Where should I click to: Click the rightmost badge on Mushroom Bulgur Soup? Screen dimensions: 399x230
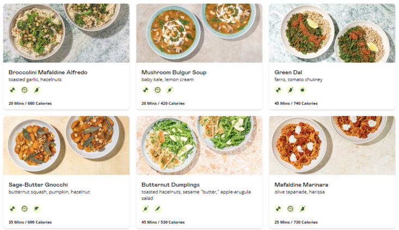169,90
